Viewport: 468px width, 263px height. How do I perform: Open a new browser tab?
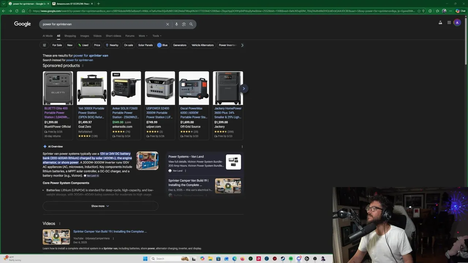coord(98,4)
